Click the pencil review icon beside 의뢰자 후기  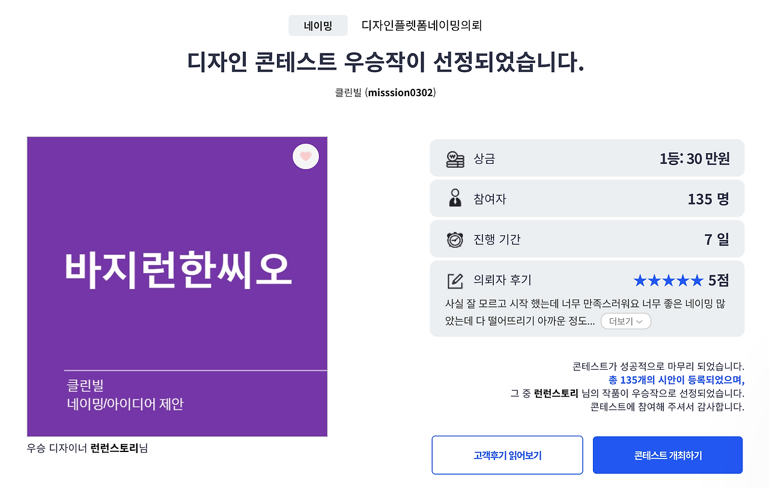pyautogui.click(x=454, y=280)
